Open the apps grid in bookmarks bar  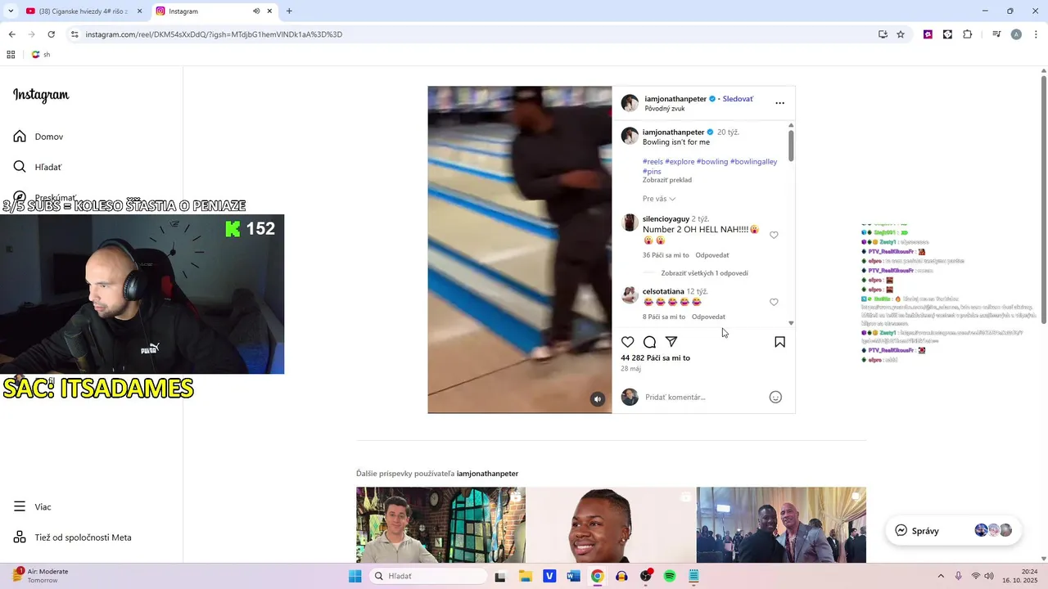tap(11, 55)
